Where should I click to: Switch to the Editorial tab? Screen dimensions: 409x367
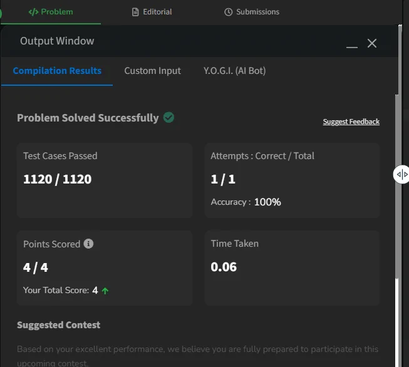coord(152,12)
